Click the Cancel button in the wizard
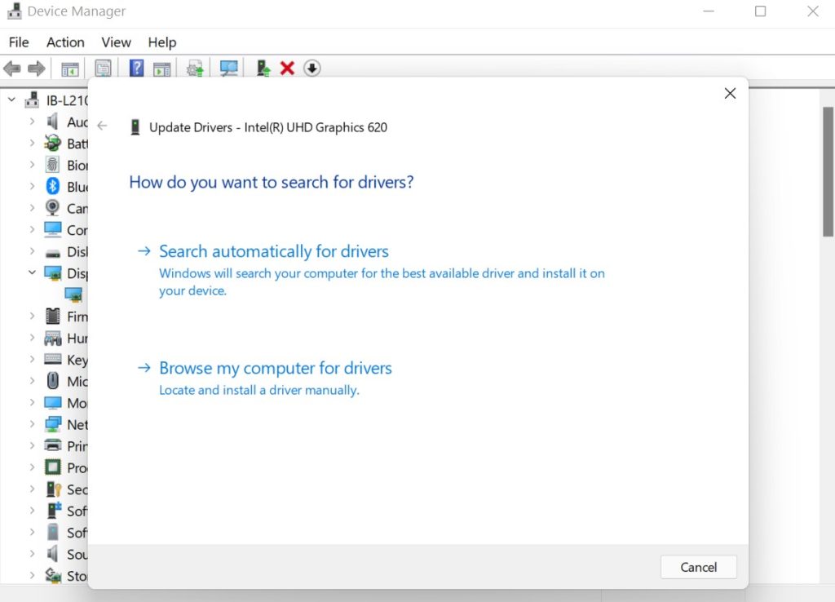835x602 pixels. click(698, 567)
